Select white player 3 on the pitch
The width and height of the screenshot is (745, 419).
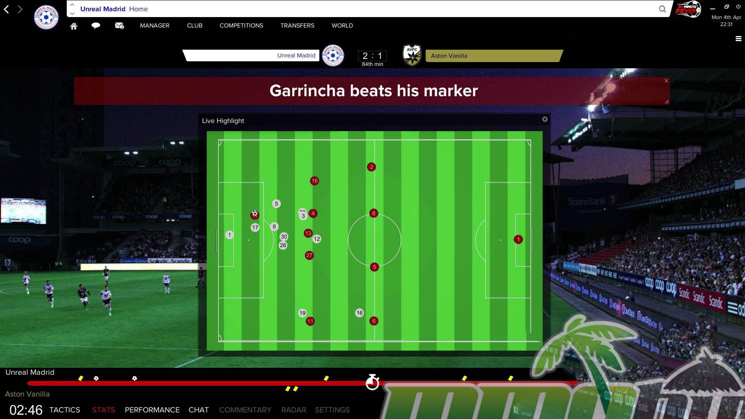(x=303, y=216)
